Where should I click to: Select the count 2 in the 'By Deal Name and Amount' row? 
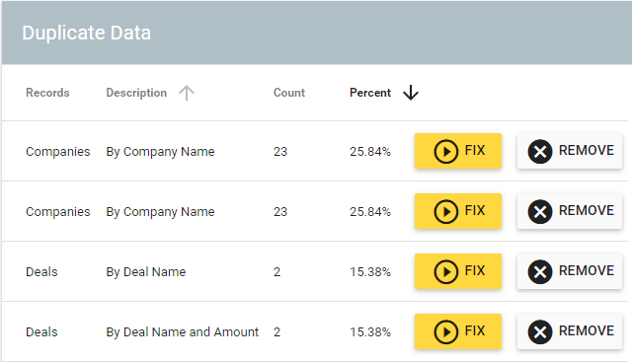click(276, 332)
